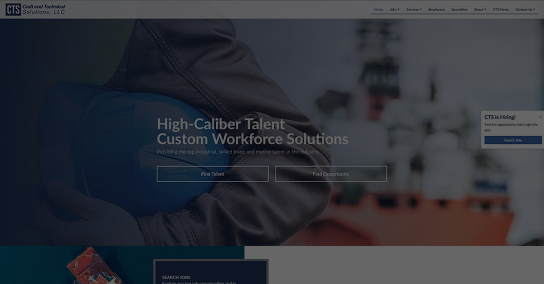Image resolution: width=544 pixels, height=284 pixels.
Task: Open the CTS logo home link
Action: pos(35,9)
